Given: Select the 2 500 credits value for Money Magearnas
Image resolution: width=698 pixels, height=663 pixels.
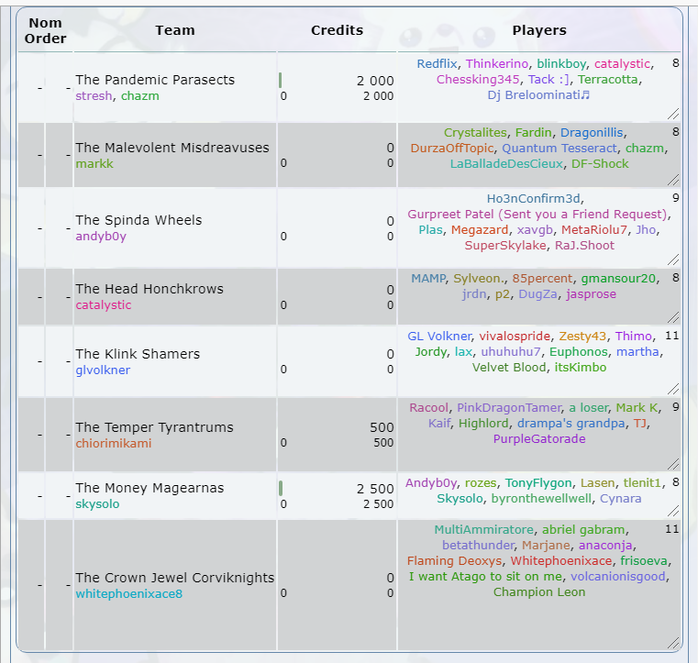Looking at the screenshot, I should pyautogui.click(x=375, y=490).
